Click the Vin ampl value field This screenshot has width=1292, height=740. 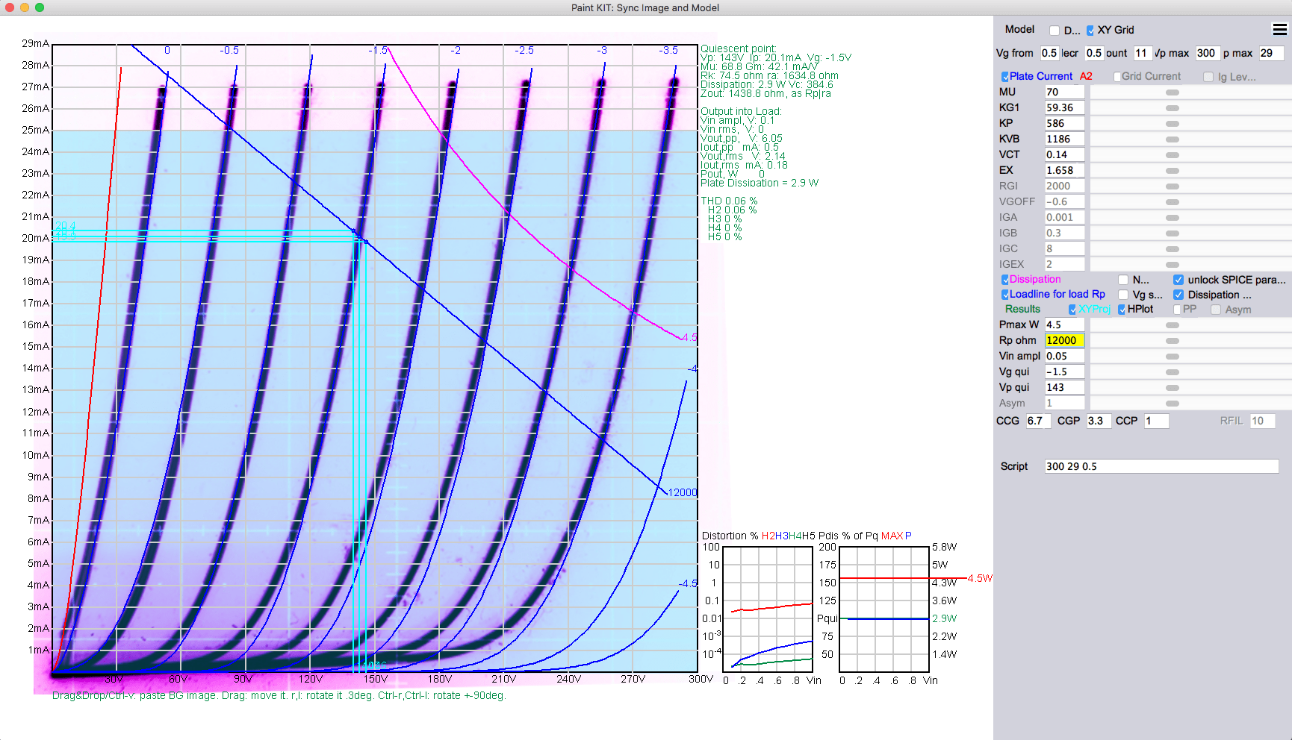click(1064, 356)
